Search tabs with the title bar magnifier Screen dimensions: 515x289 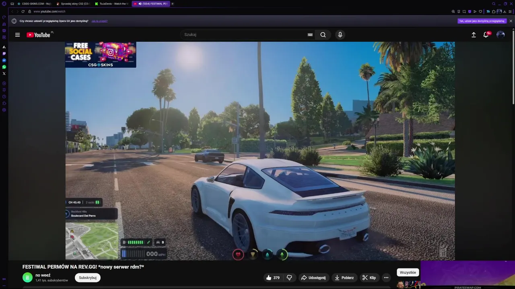pos(494,4)
